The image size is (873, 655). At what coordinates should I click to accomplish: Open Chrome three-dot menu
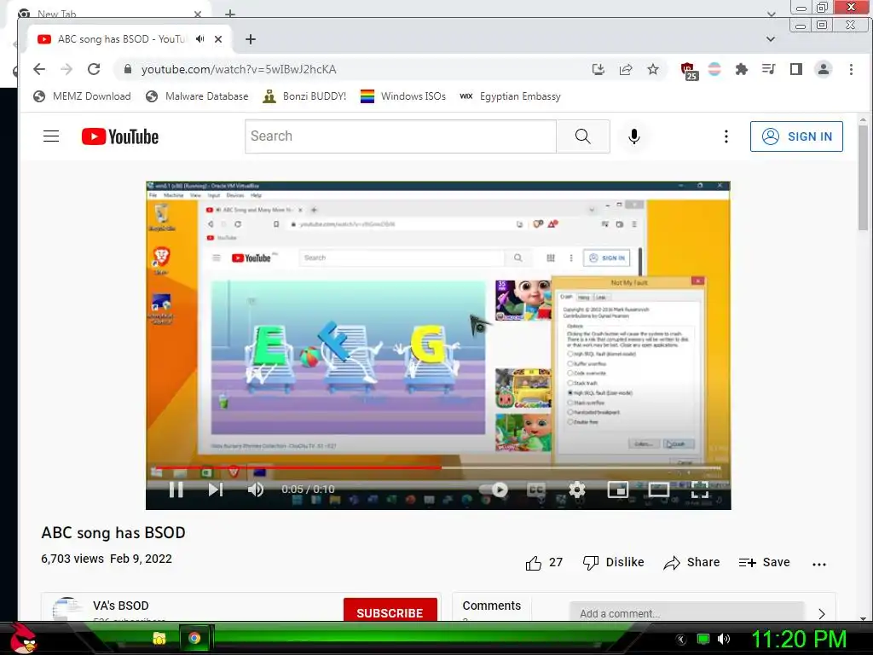coord(851,69)
